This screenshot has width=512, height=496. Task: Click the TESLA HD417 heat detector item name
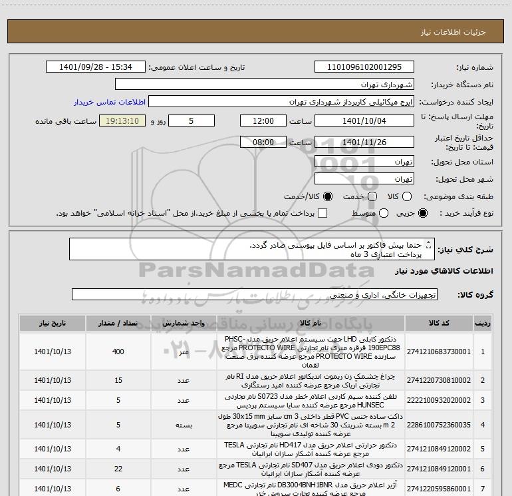point(311,449)
